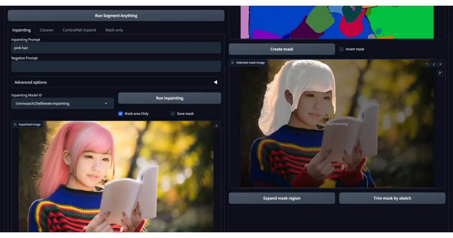This screenshot has width=453, height=238.
Task: Enable the Invert mask checkbox
Action: pos(341,49)
